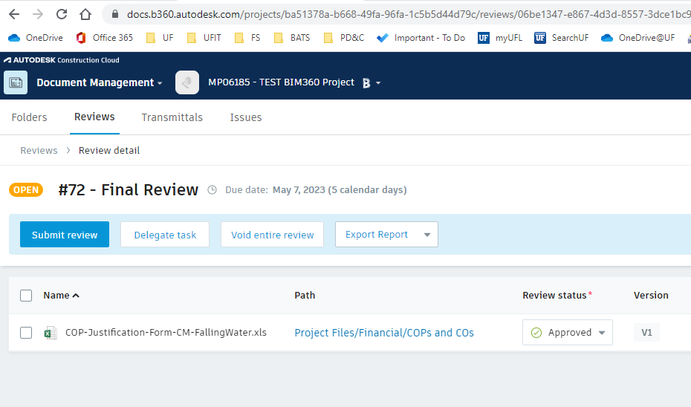Open the Office 365 bookmark

point(105,38)
